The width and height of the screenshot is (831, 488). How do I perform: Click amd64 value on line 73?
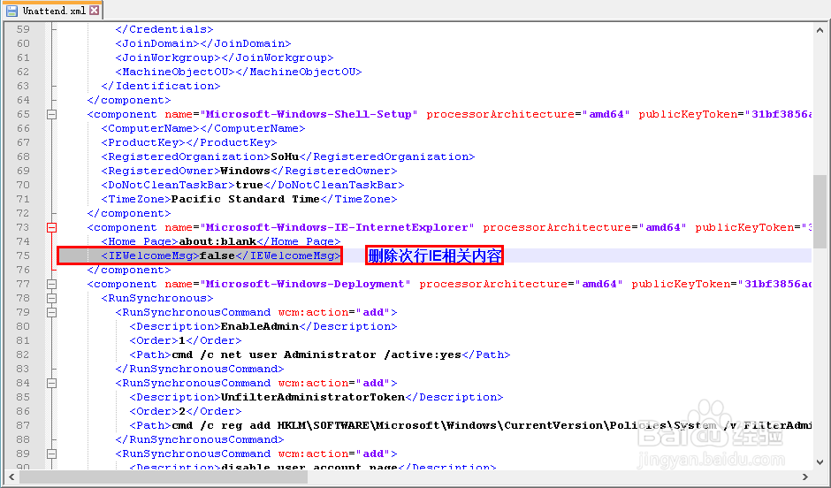click(662, 228)
